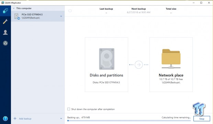Image resolution: width=213 pixels, height=124 pixels.
Task: Open the Tools wrench section
Action: click(x=5, y=22)
